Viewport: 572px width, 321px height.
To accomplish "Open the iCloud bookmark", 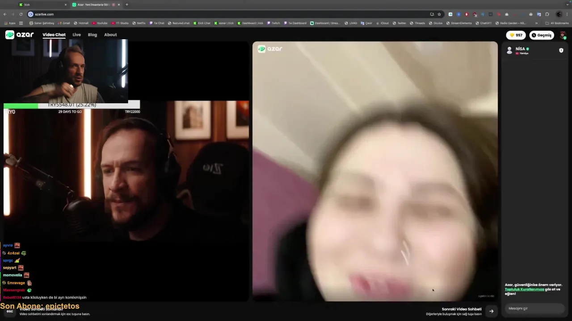I will 382,23.
